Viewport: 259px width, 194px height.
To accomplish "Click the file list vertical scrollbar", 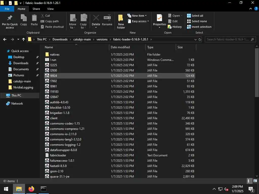I will 257,72.
